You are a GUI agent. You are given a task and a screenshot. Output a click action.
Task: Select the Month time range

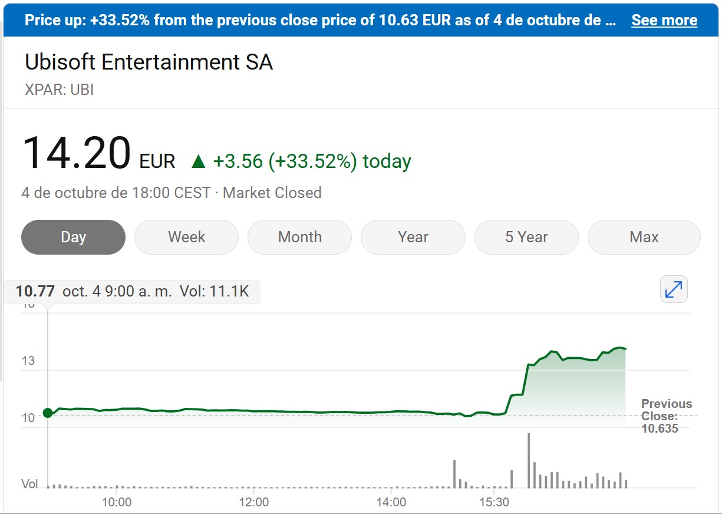[299, 237]
